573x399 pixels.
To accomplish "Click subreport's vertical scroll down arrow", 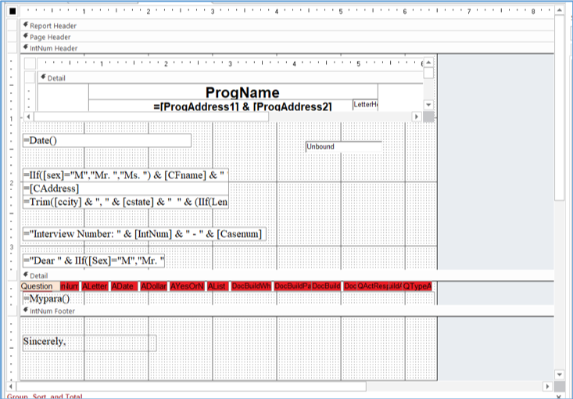I will (428, 104).
